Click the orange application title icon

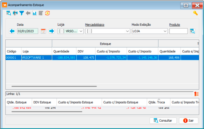(5, 5)
